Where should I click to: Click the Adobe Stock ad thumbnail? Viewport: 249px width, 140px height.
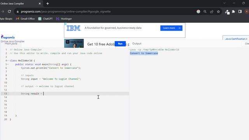pyautogui.click(x=74, y=43)
